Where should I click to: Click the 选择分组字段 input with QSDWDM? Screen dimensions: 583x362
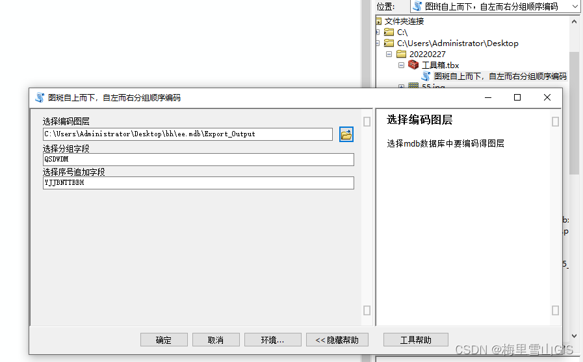click(x=198, y=160)
